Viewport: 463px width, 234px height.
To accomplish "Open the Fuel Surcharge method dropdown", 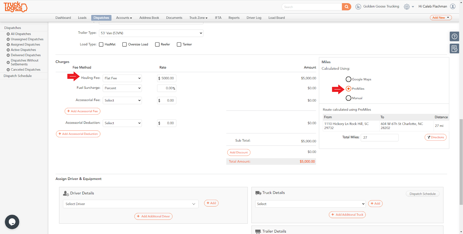I will coord(122,88).
